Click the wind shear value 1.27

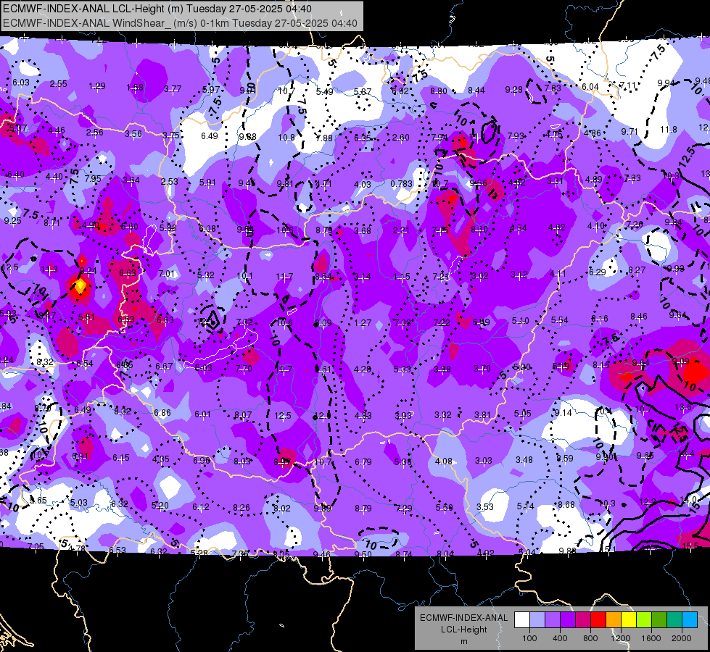pos(363,322)
